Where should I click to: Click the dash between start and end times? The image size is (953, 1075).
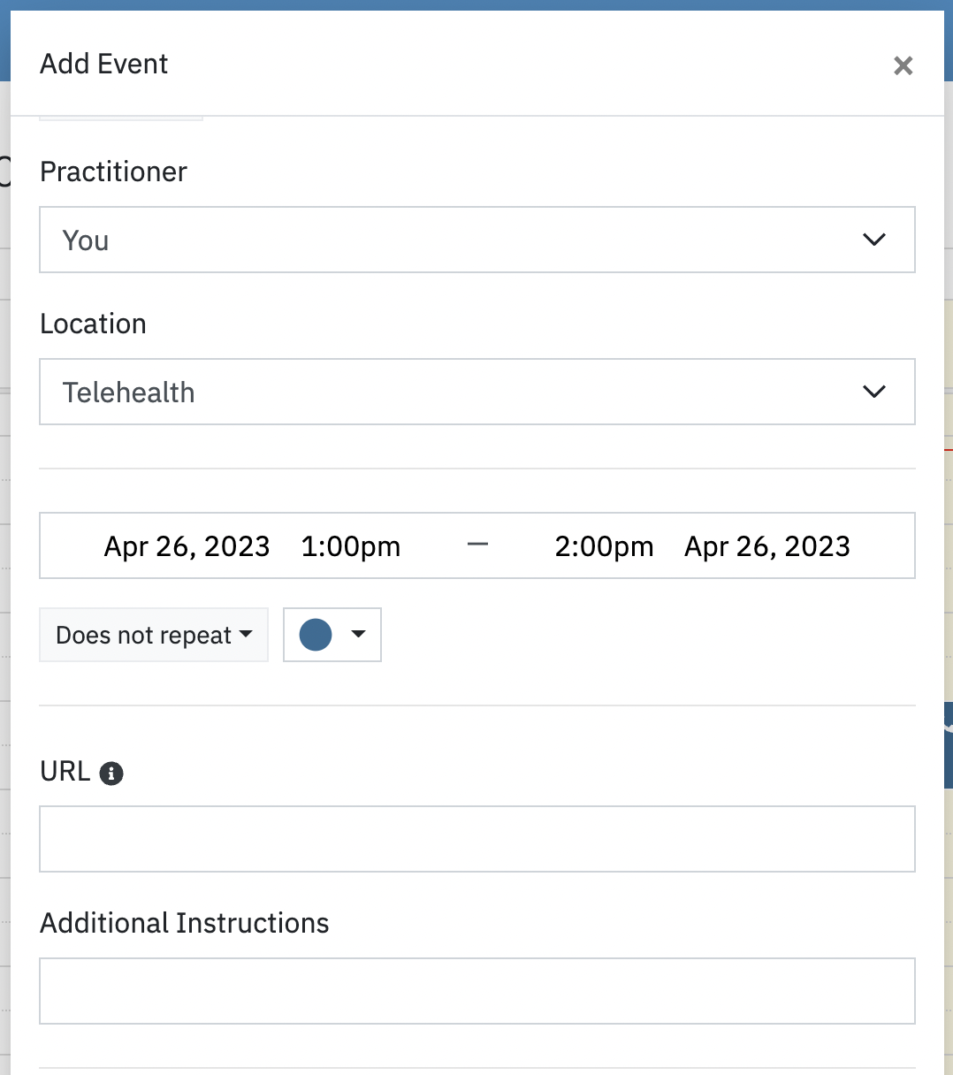(477, 545)
